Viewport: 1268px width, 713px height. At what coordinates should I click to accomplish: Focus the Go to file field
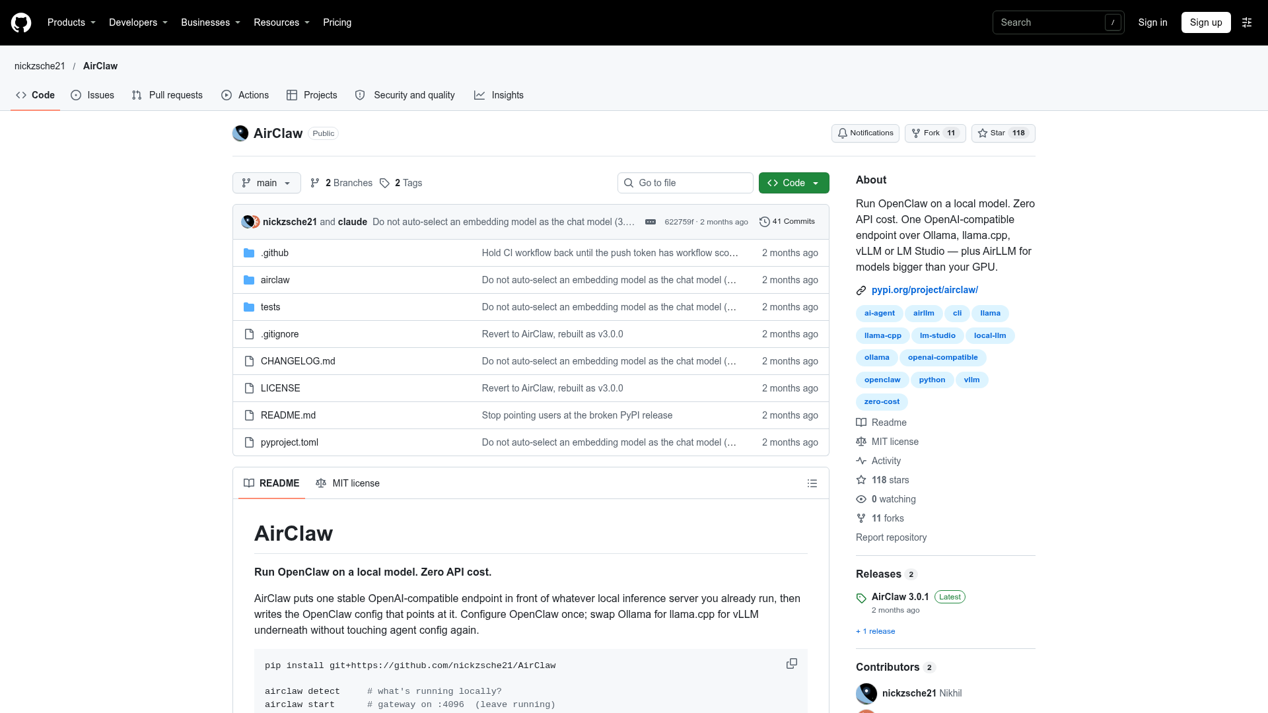click(x=686, y=183)
